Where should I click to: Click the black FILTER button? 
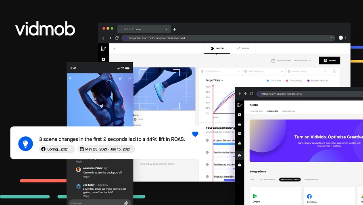click(330, 61)
